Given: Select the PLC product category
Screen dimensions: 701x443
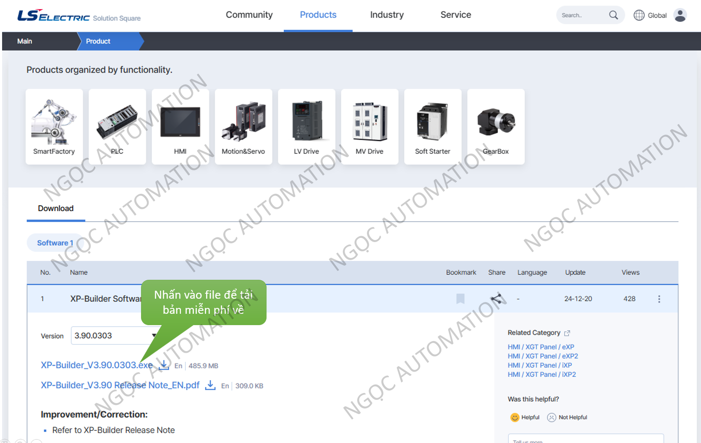Looking at the screenshot, I should pos(117,127).
